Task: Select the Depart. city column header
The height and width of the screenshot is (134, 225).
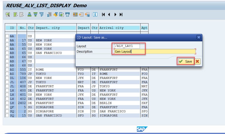Action: tap(56, 28)
